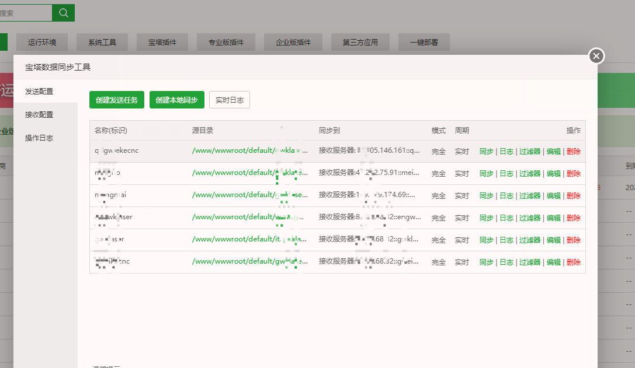Viewport: 635px width, 368px height.
Task: Click 日志 in the last task row
Action: coord(506,262)
